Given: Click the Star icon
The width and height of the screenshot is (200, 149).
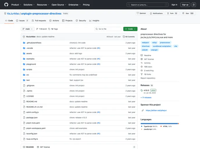Looking at the screenshot, I should pos(183,13).
